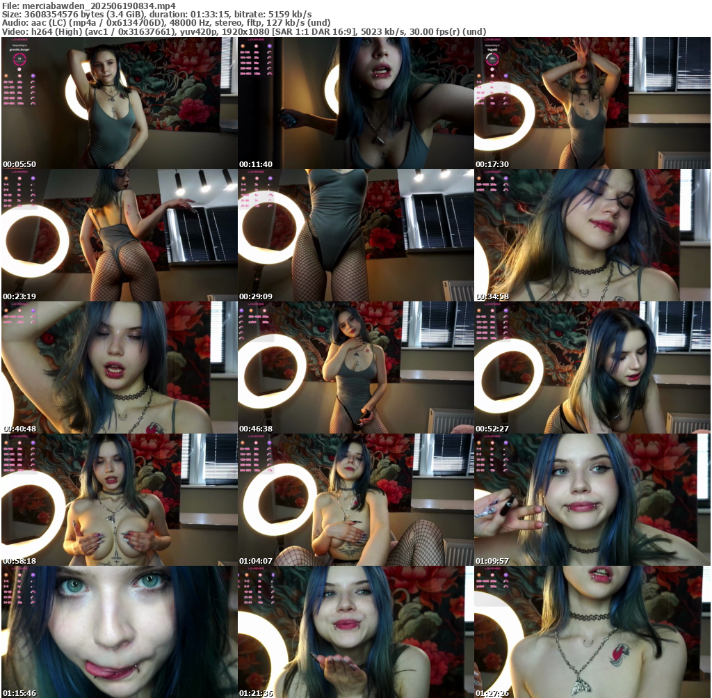Viewport: 712px width, 698px height.
Task: Open the thumbnail timestamped 00:05:50
Action: pyautogui.click(x=119, y=102)
